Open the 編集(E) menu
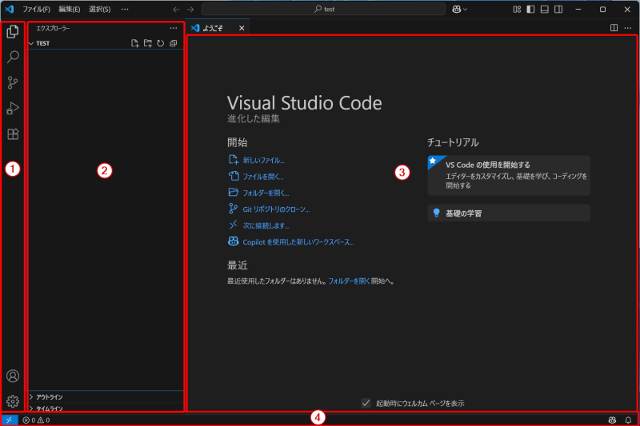This screenshot has height=426, width=640. (70, 9)
